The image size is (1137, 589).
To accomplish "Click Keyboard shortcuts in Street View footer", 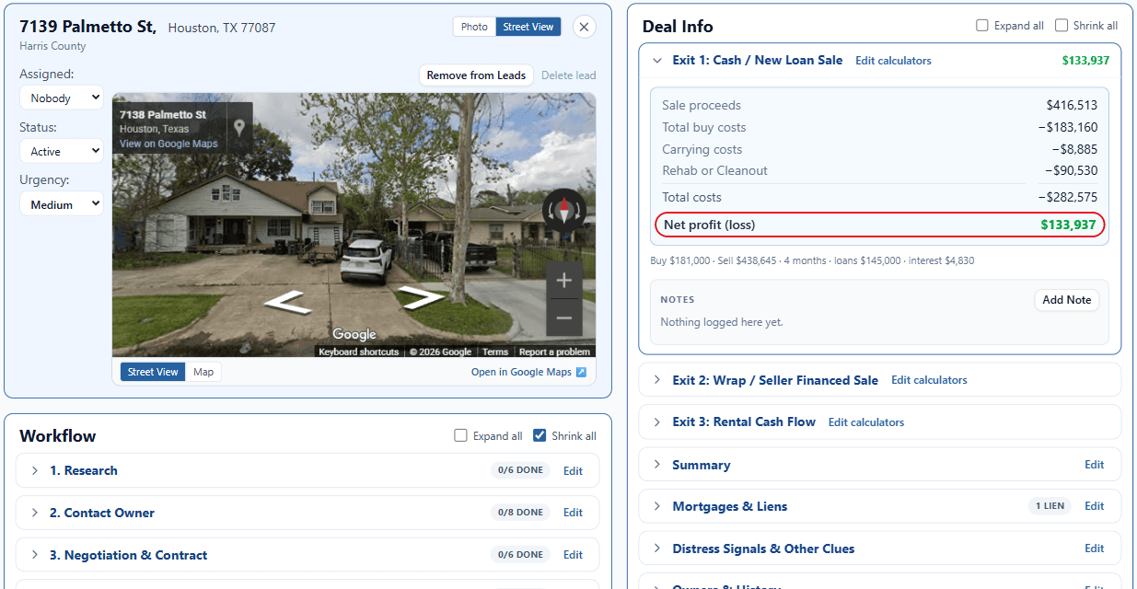I will tap(359, 352).
